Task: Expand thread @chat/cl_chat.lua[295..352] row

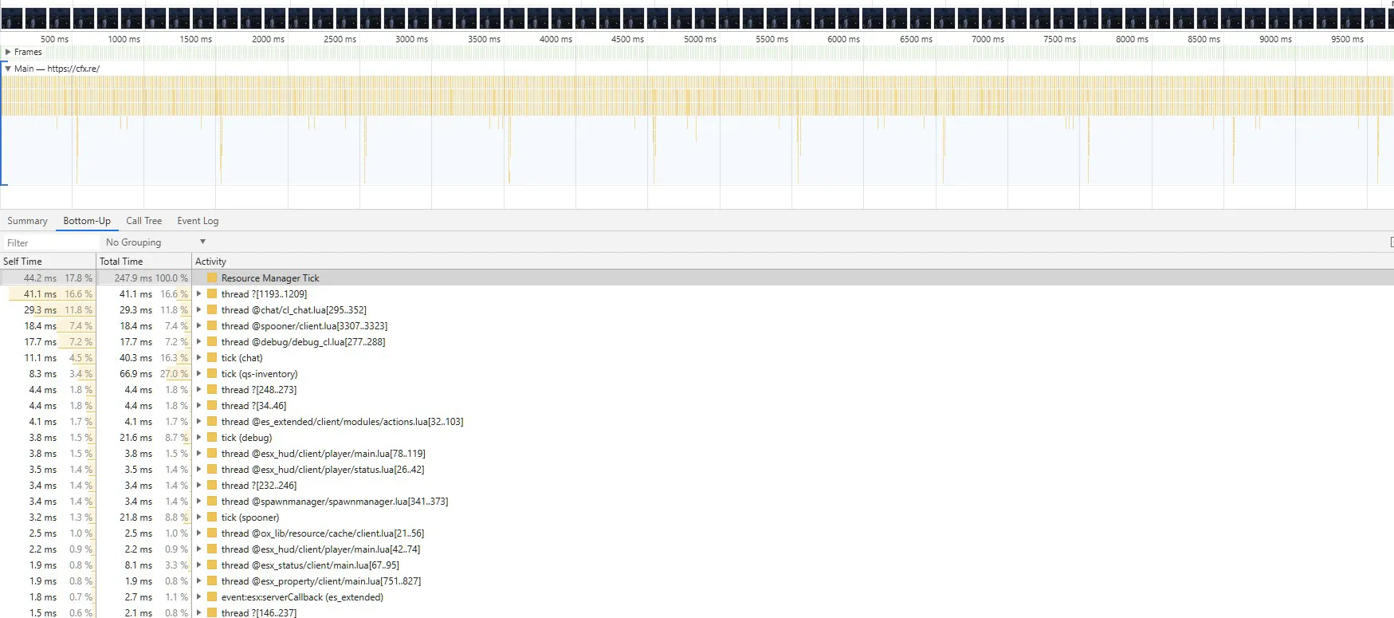Action: click(199, 310)
